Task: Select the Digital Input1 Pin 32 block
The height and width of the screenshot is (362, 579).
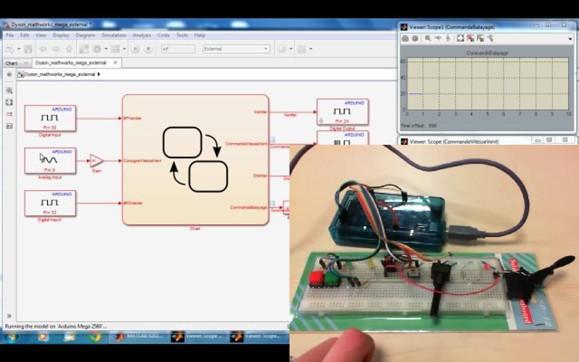Action: tap(50, 203)
